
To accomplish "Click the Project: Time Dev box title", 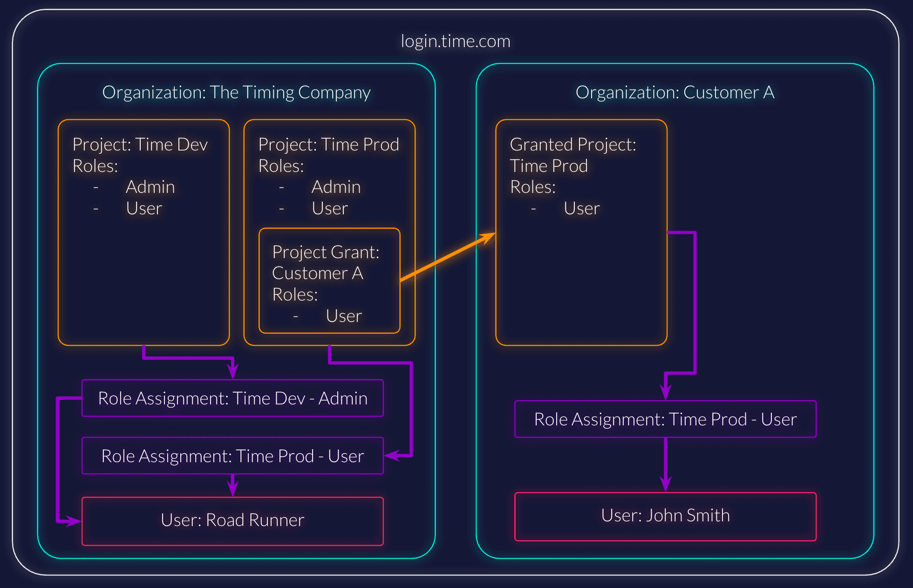I will coord(140,144).
